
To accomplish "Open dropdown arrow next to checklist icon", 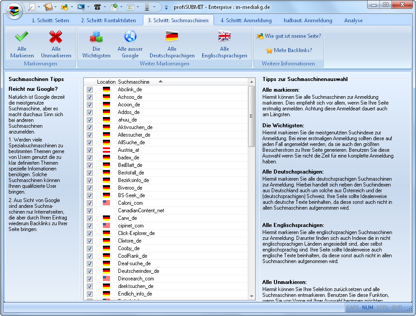I will pyautogui.click(x=138, y=7).
